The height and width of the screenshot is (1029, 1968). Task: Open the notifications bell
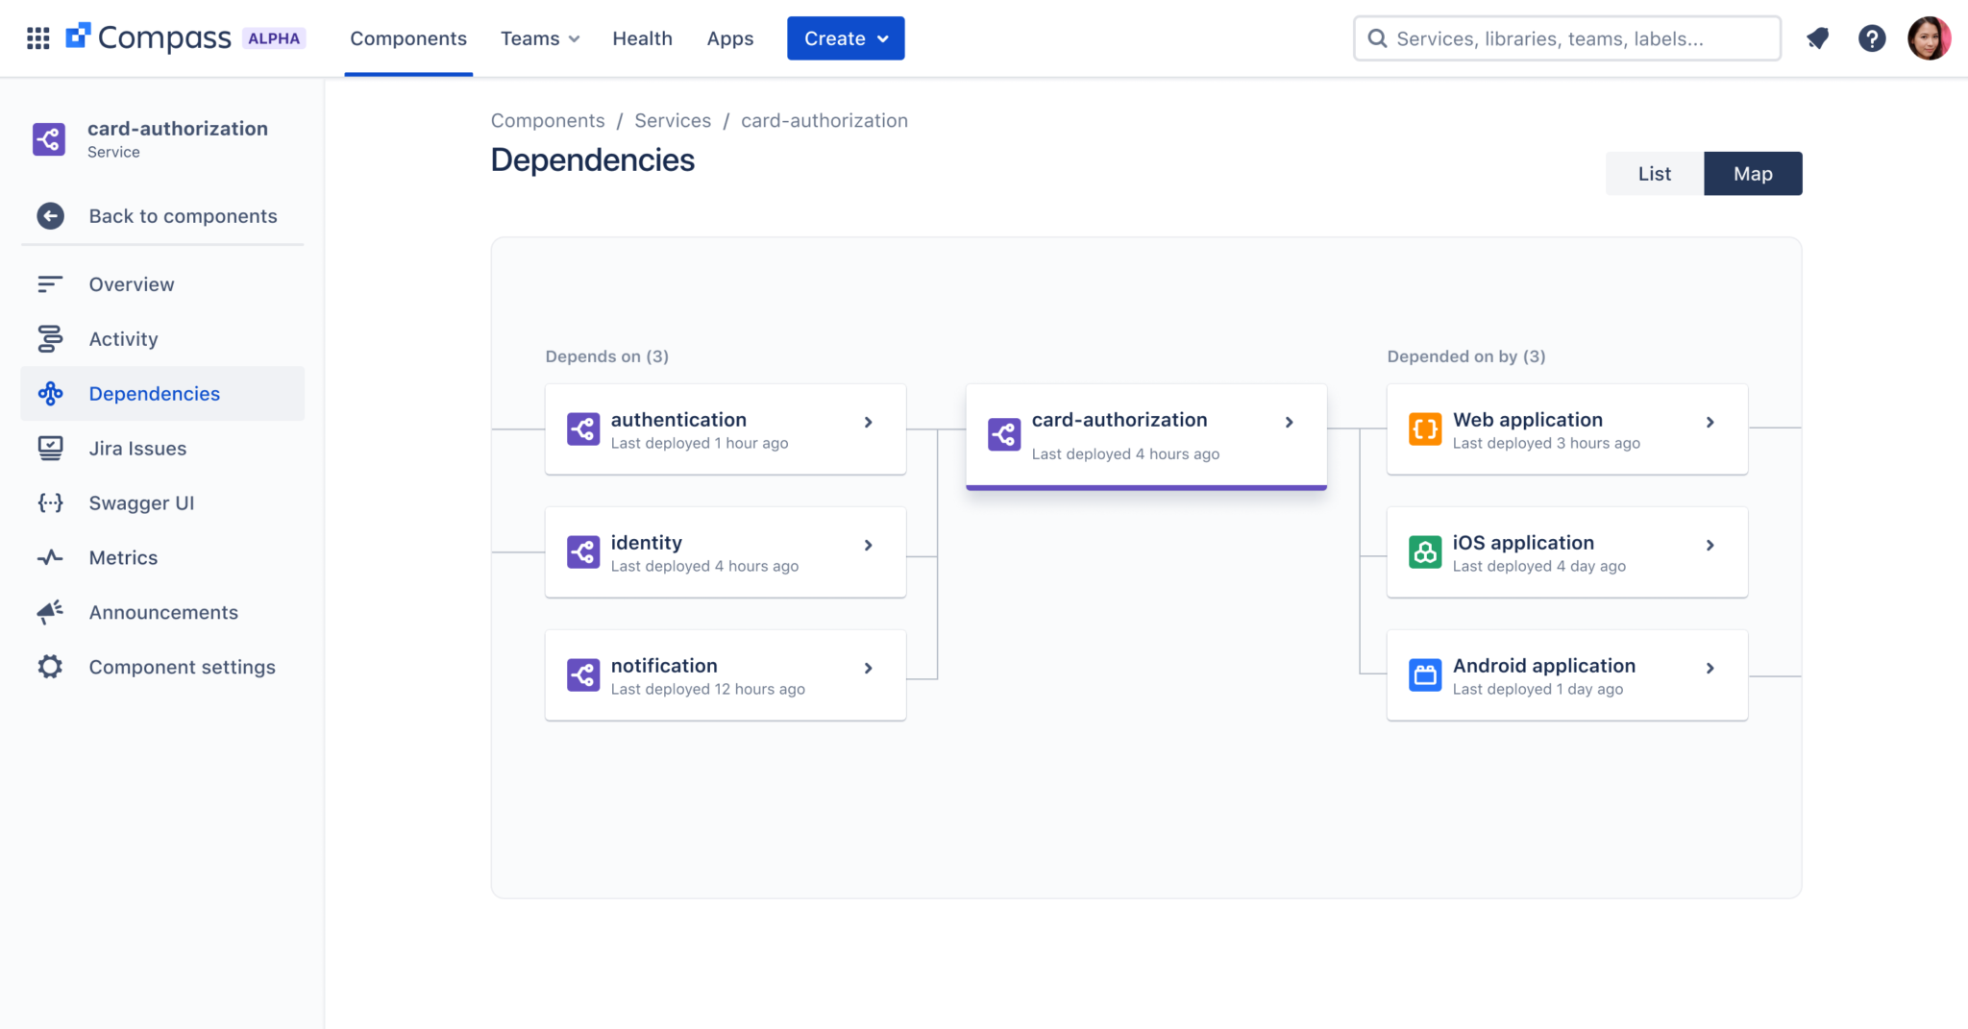point(1818,38)
